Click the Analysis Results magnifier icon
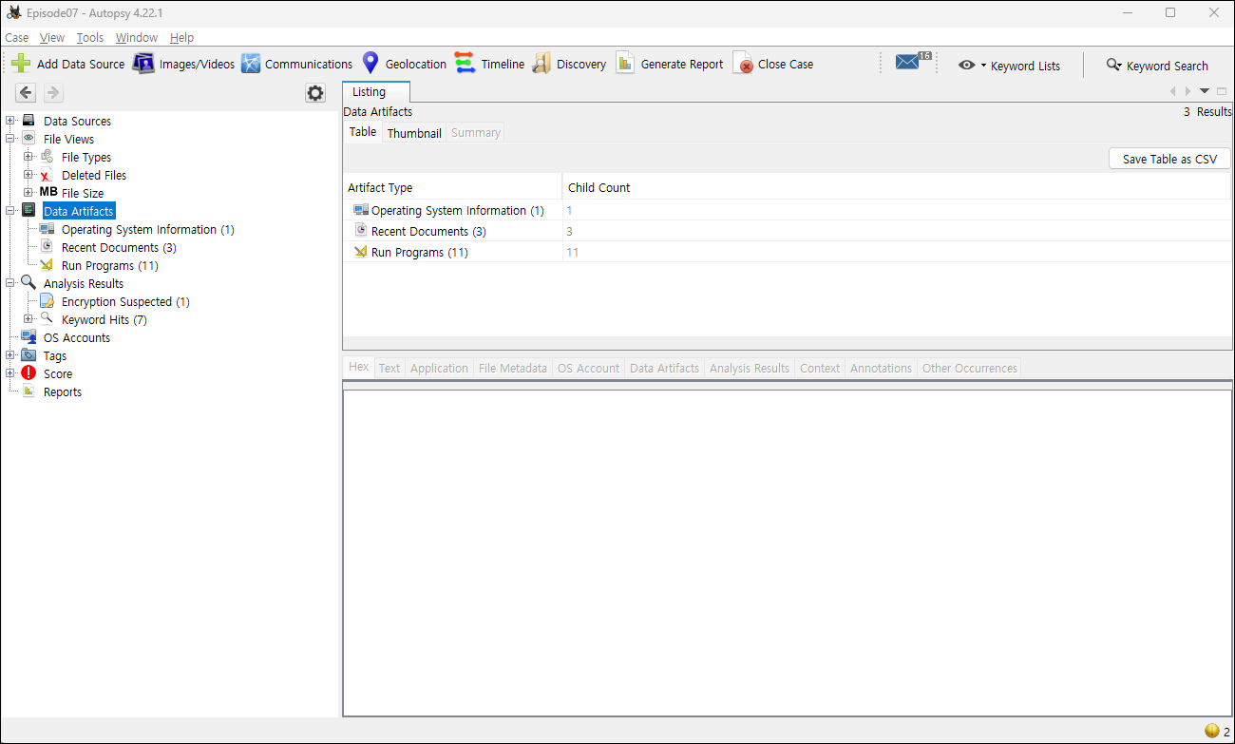 [28, 283]
